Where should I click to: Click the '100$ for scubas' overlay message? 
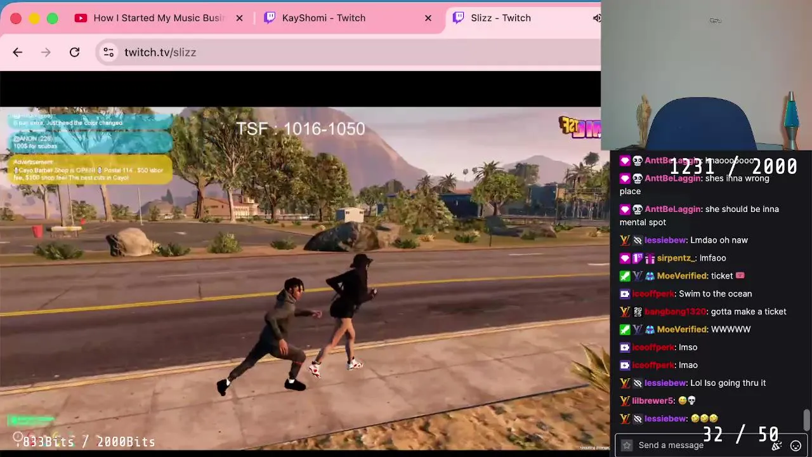90,142
